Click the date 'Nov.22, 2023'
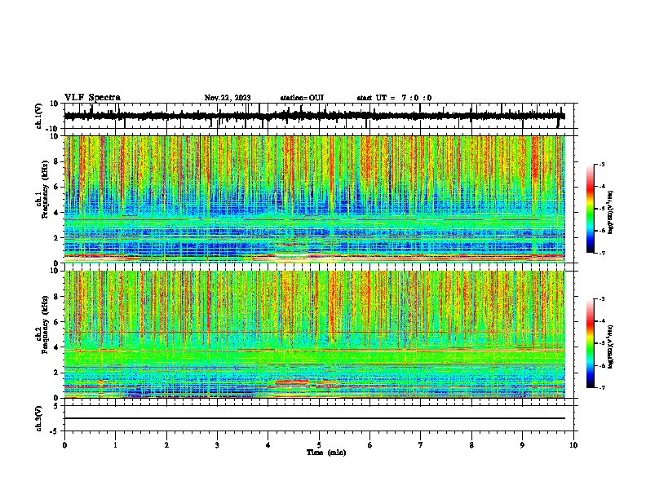 point(228,98)
